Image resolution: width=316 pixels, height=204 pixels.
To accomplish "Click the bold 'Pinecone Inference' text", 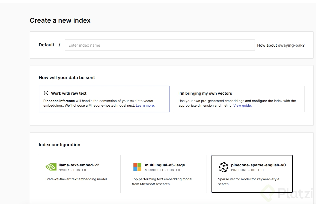I will pyautogui.click(x=59, y=101).
